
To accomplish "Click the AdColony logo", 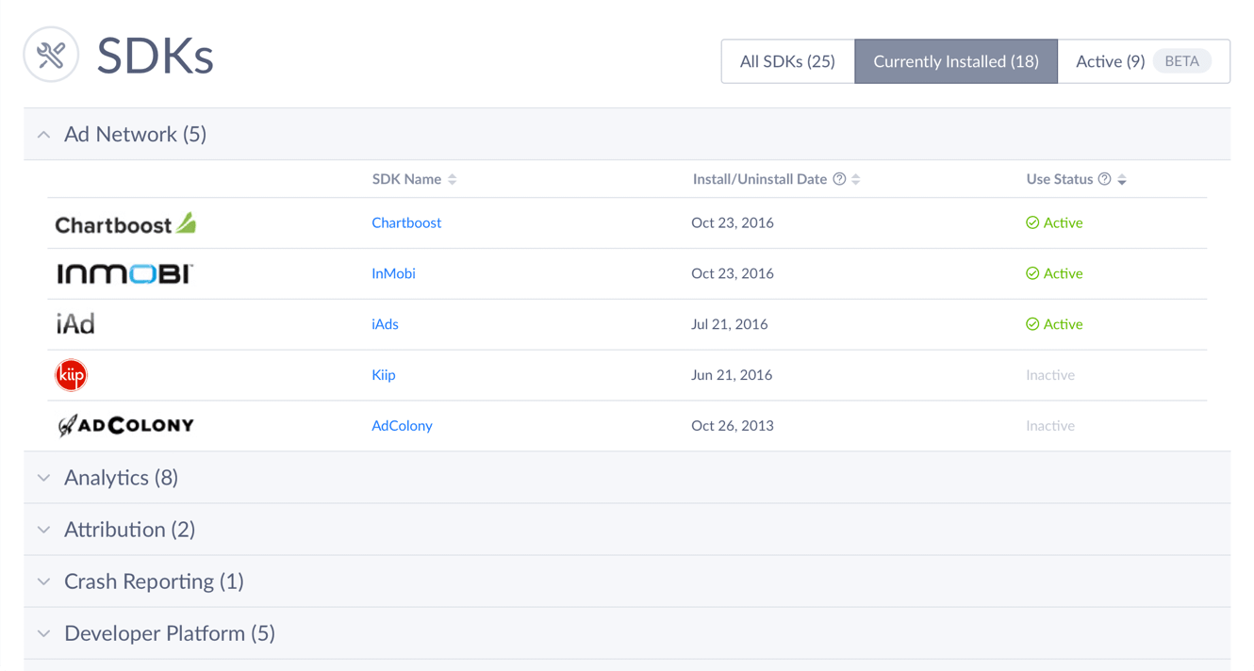I will 125,425.
